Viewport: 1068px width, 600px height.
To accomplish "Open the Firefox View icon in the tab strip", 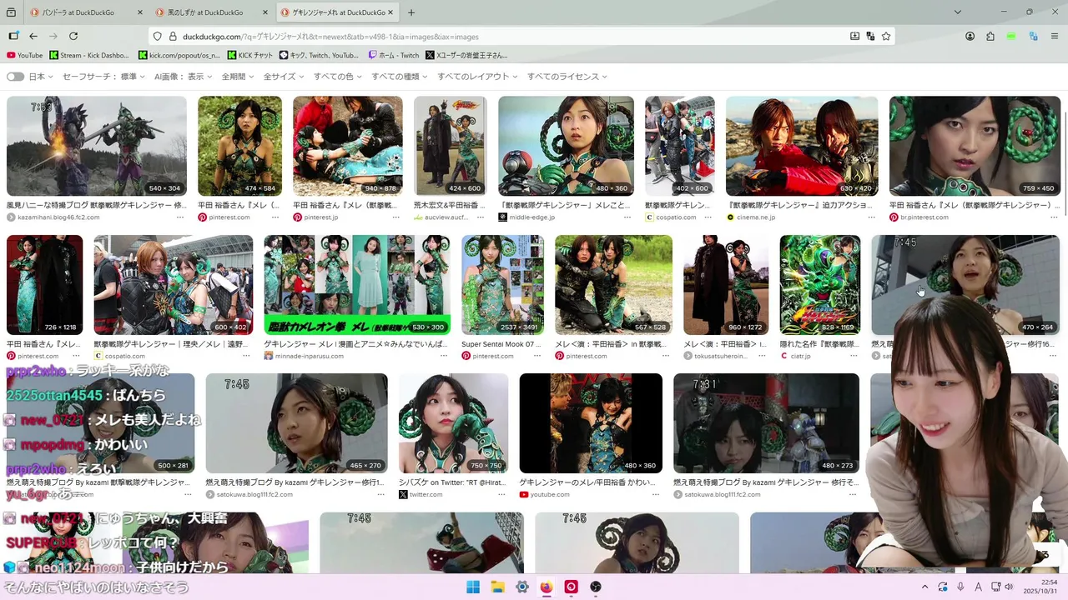I will click(12, 12).
